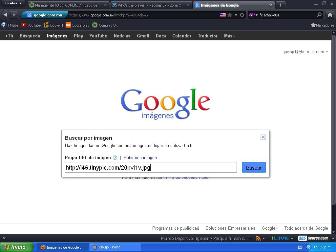Reload the page with the refresh icon
The width and height of the screenshot is (336, 252).
[x=242, y=15]
